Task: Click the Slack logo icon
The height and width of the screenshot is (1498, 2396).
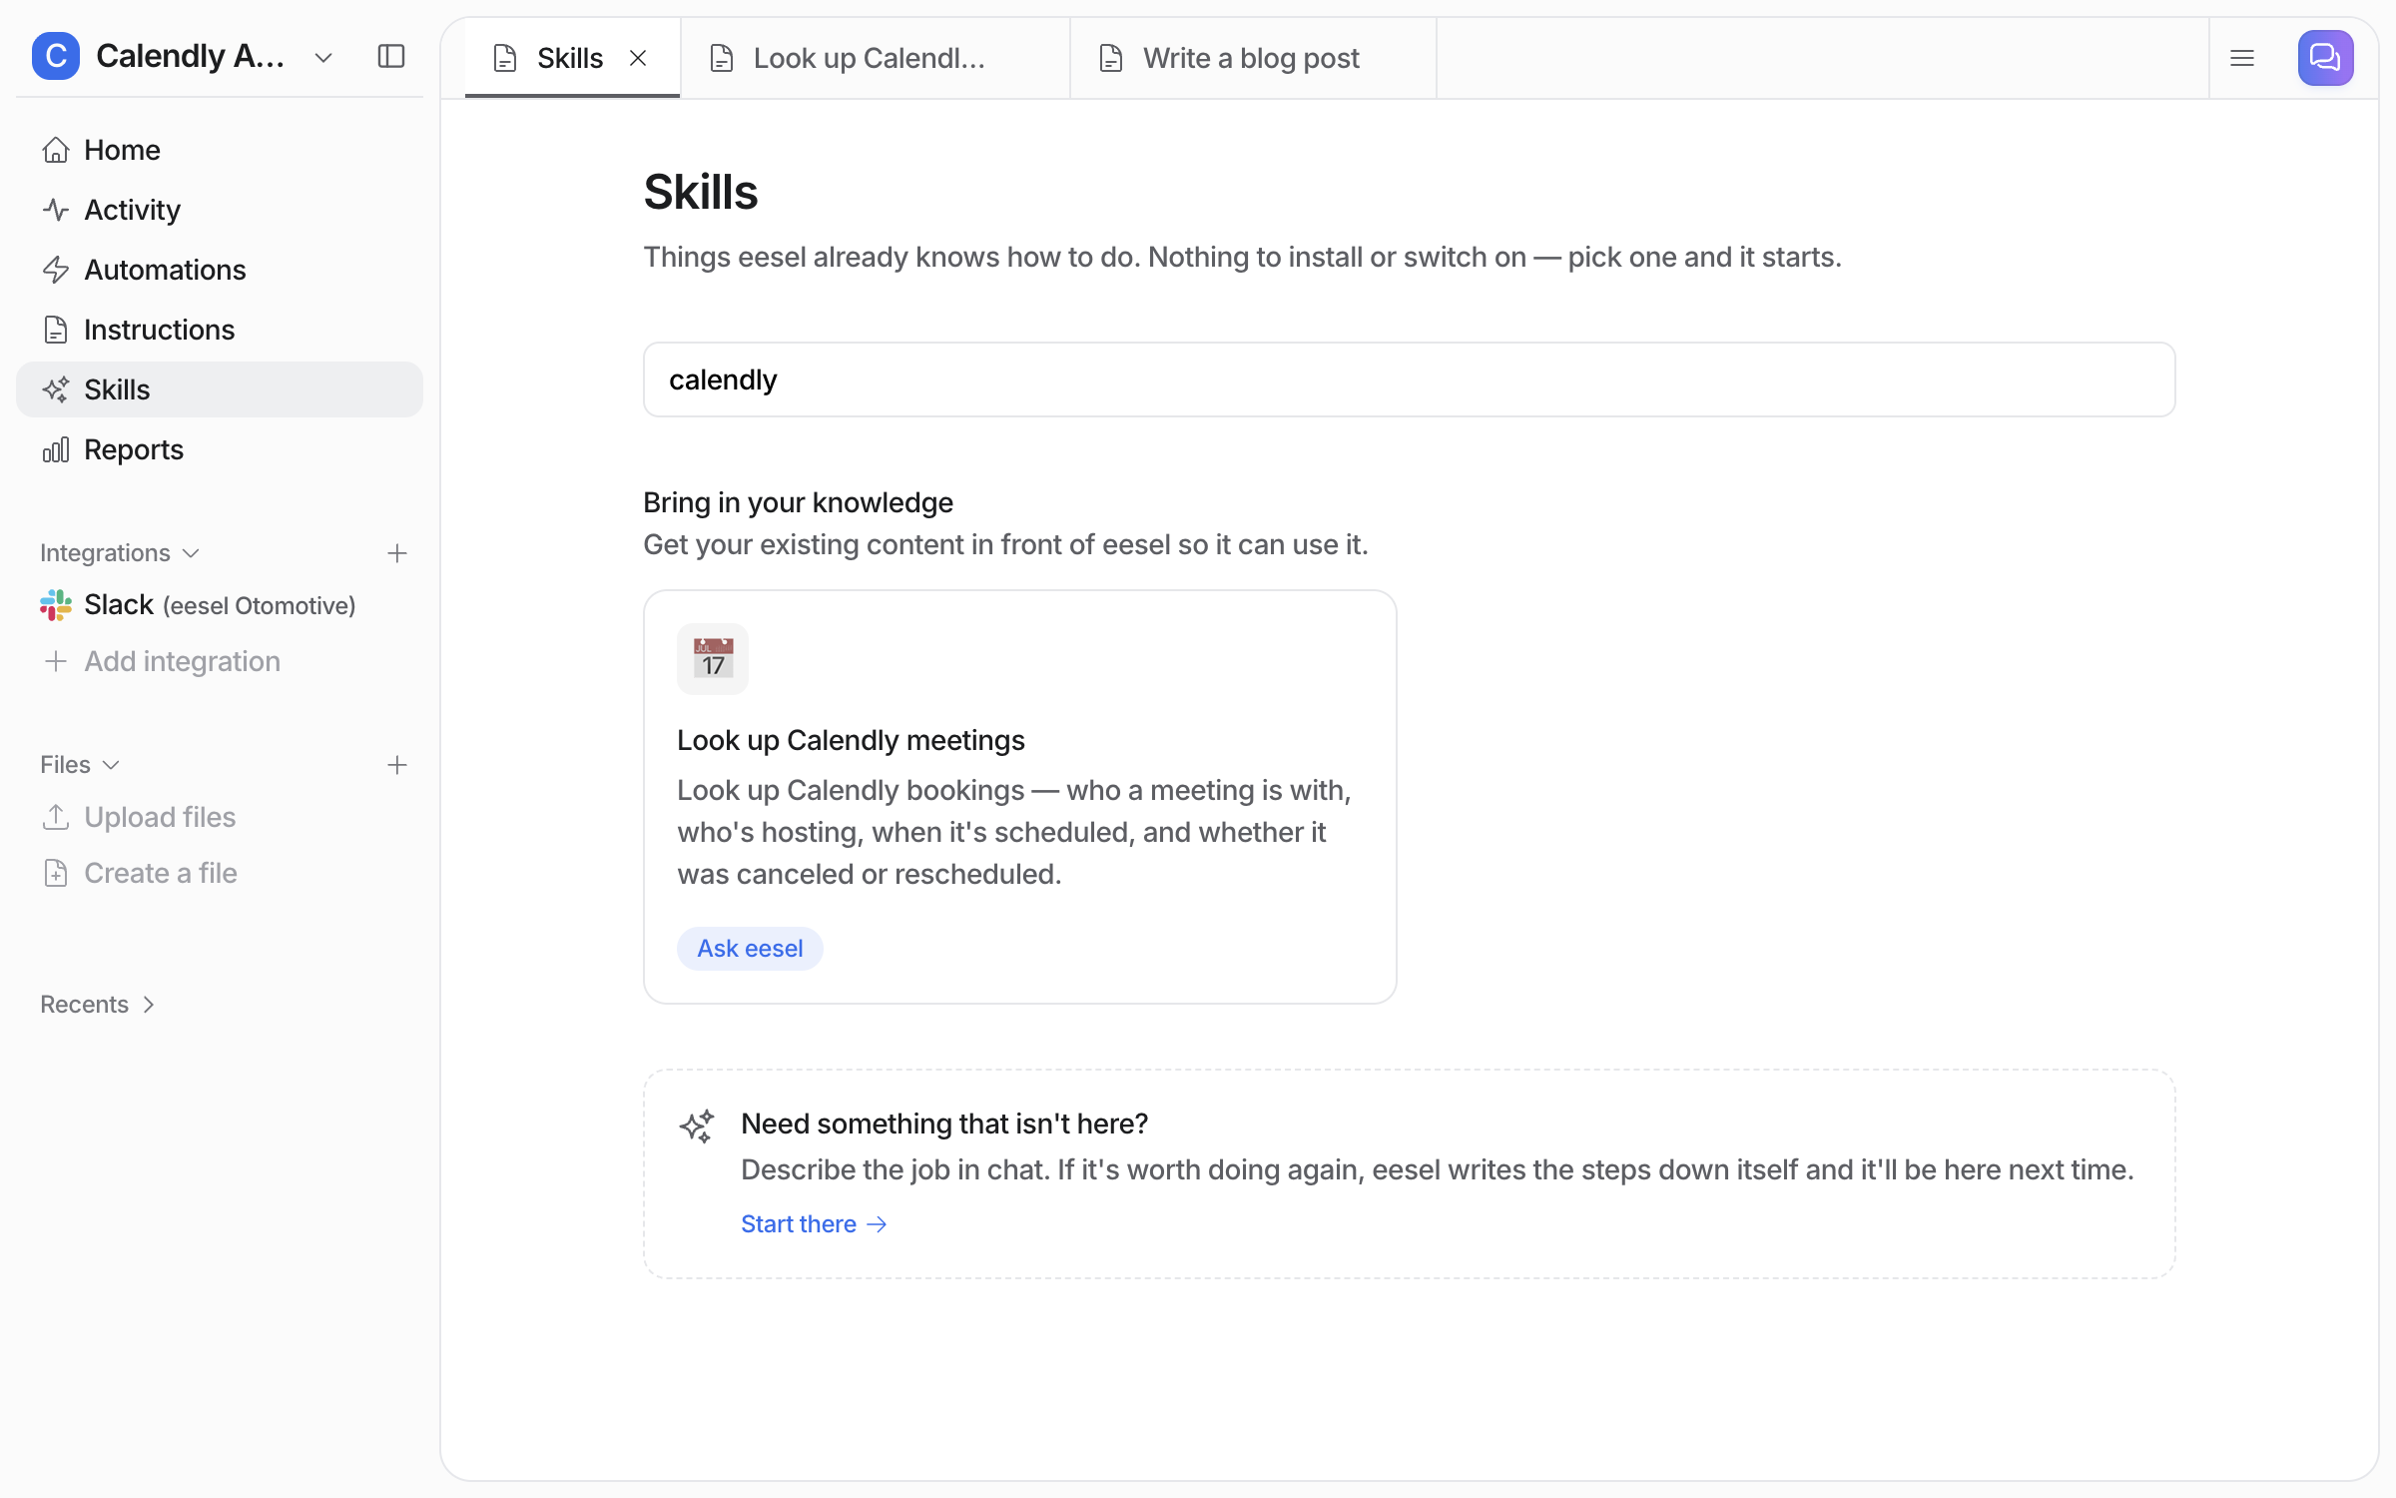Action: (56, 605)
